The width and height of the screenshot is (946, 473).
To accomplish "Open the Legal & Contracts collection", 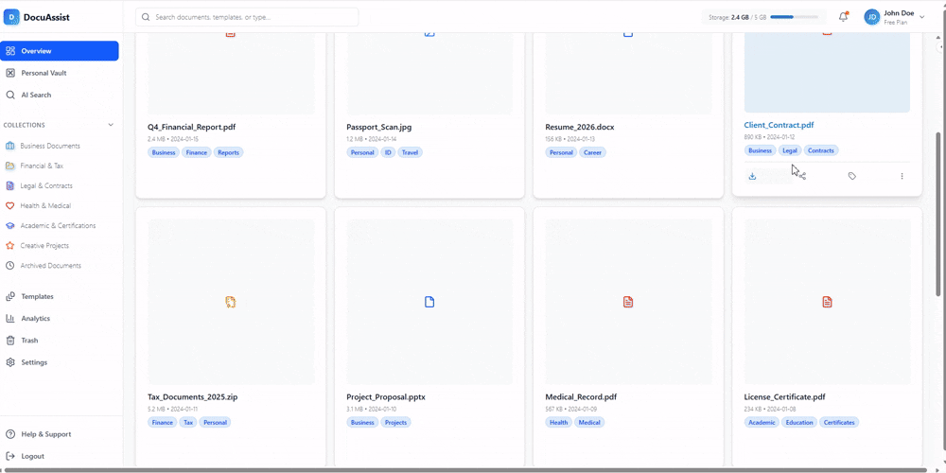I will point(46,185).
